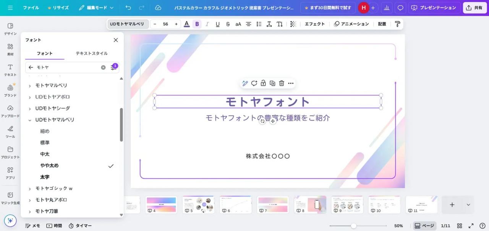The image size is (489, 231).
Task: Duplicate the selected text element
Action: click(x=272, y=83)
